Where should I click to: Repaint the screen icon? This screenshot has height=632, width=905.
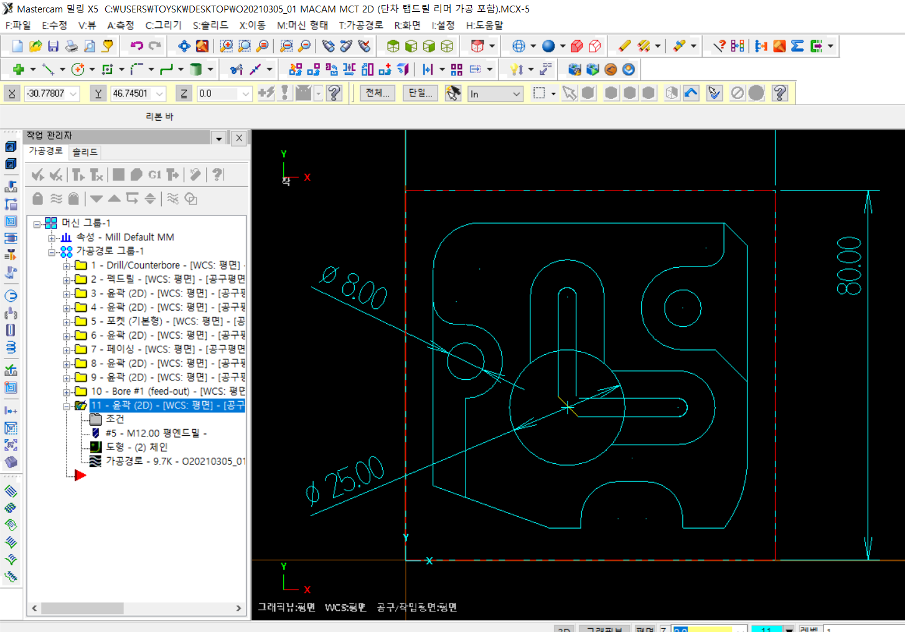(202, 46)
